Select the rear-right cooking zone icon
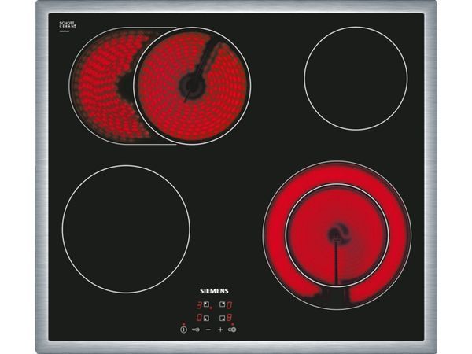This screenshot has height=354, width=472. click(221, 304)
